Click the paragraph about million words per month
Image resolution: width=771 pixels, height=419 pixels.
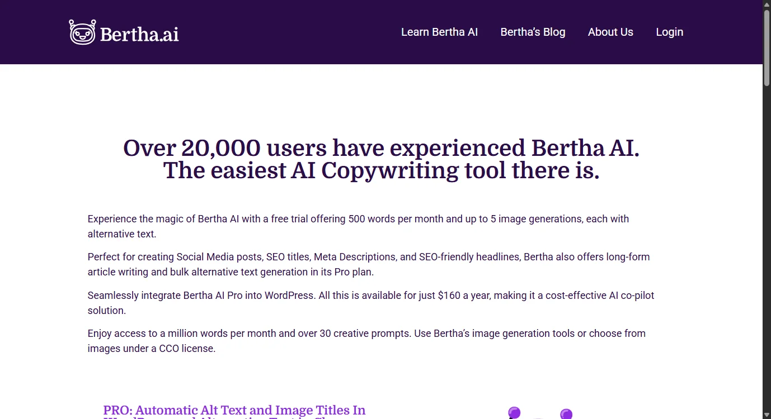(366, 341)
